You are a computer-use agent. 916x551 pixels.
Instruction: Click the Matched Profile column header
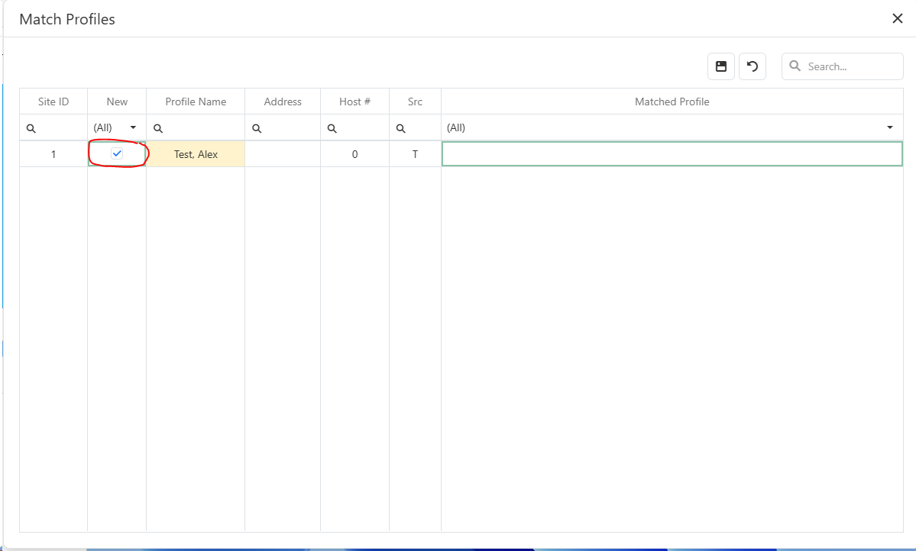click(672, 101)
